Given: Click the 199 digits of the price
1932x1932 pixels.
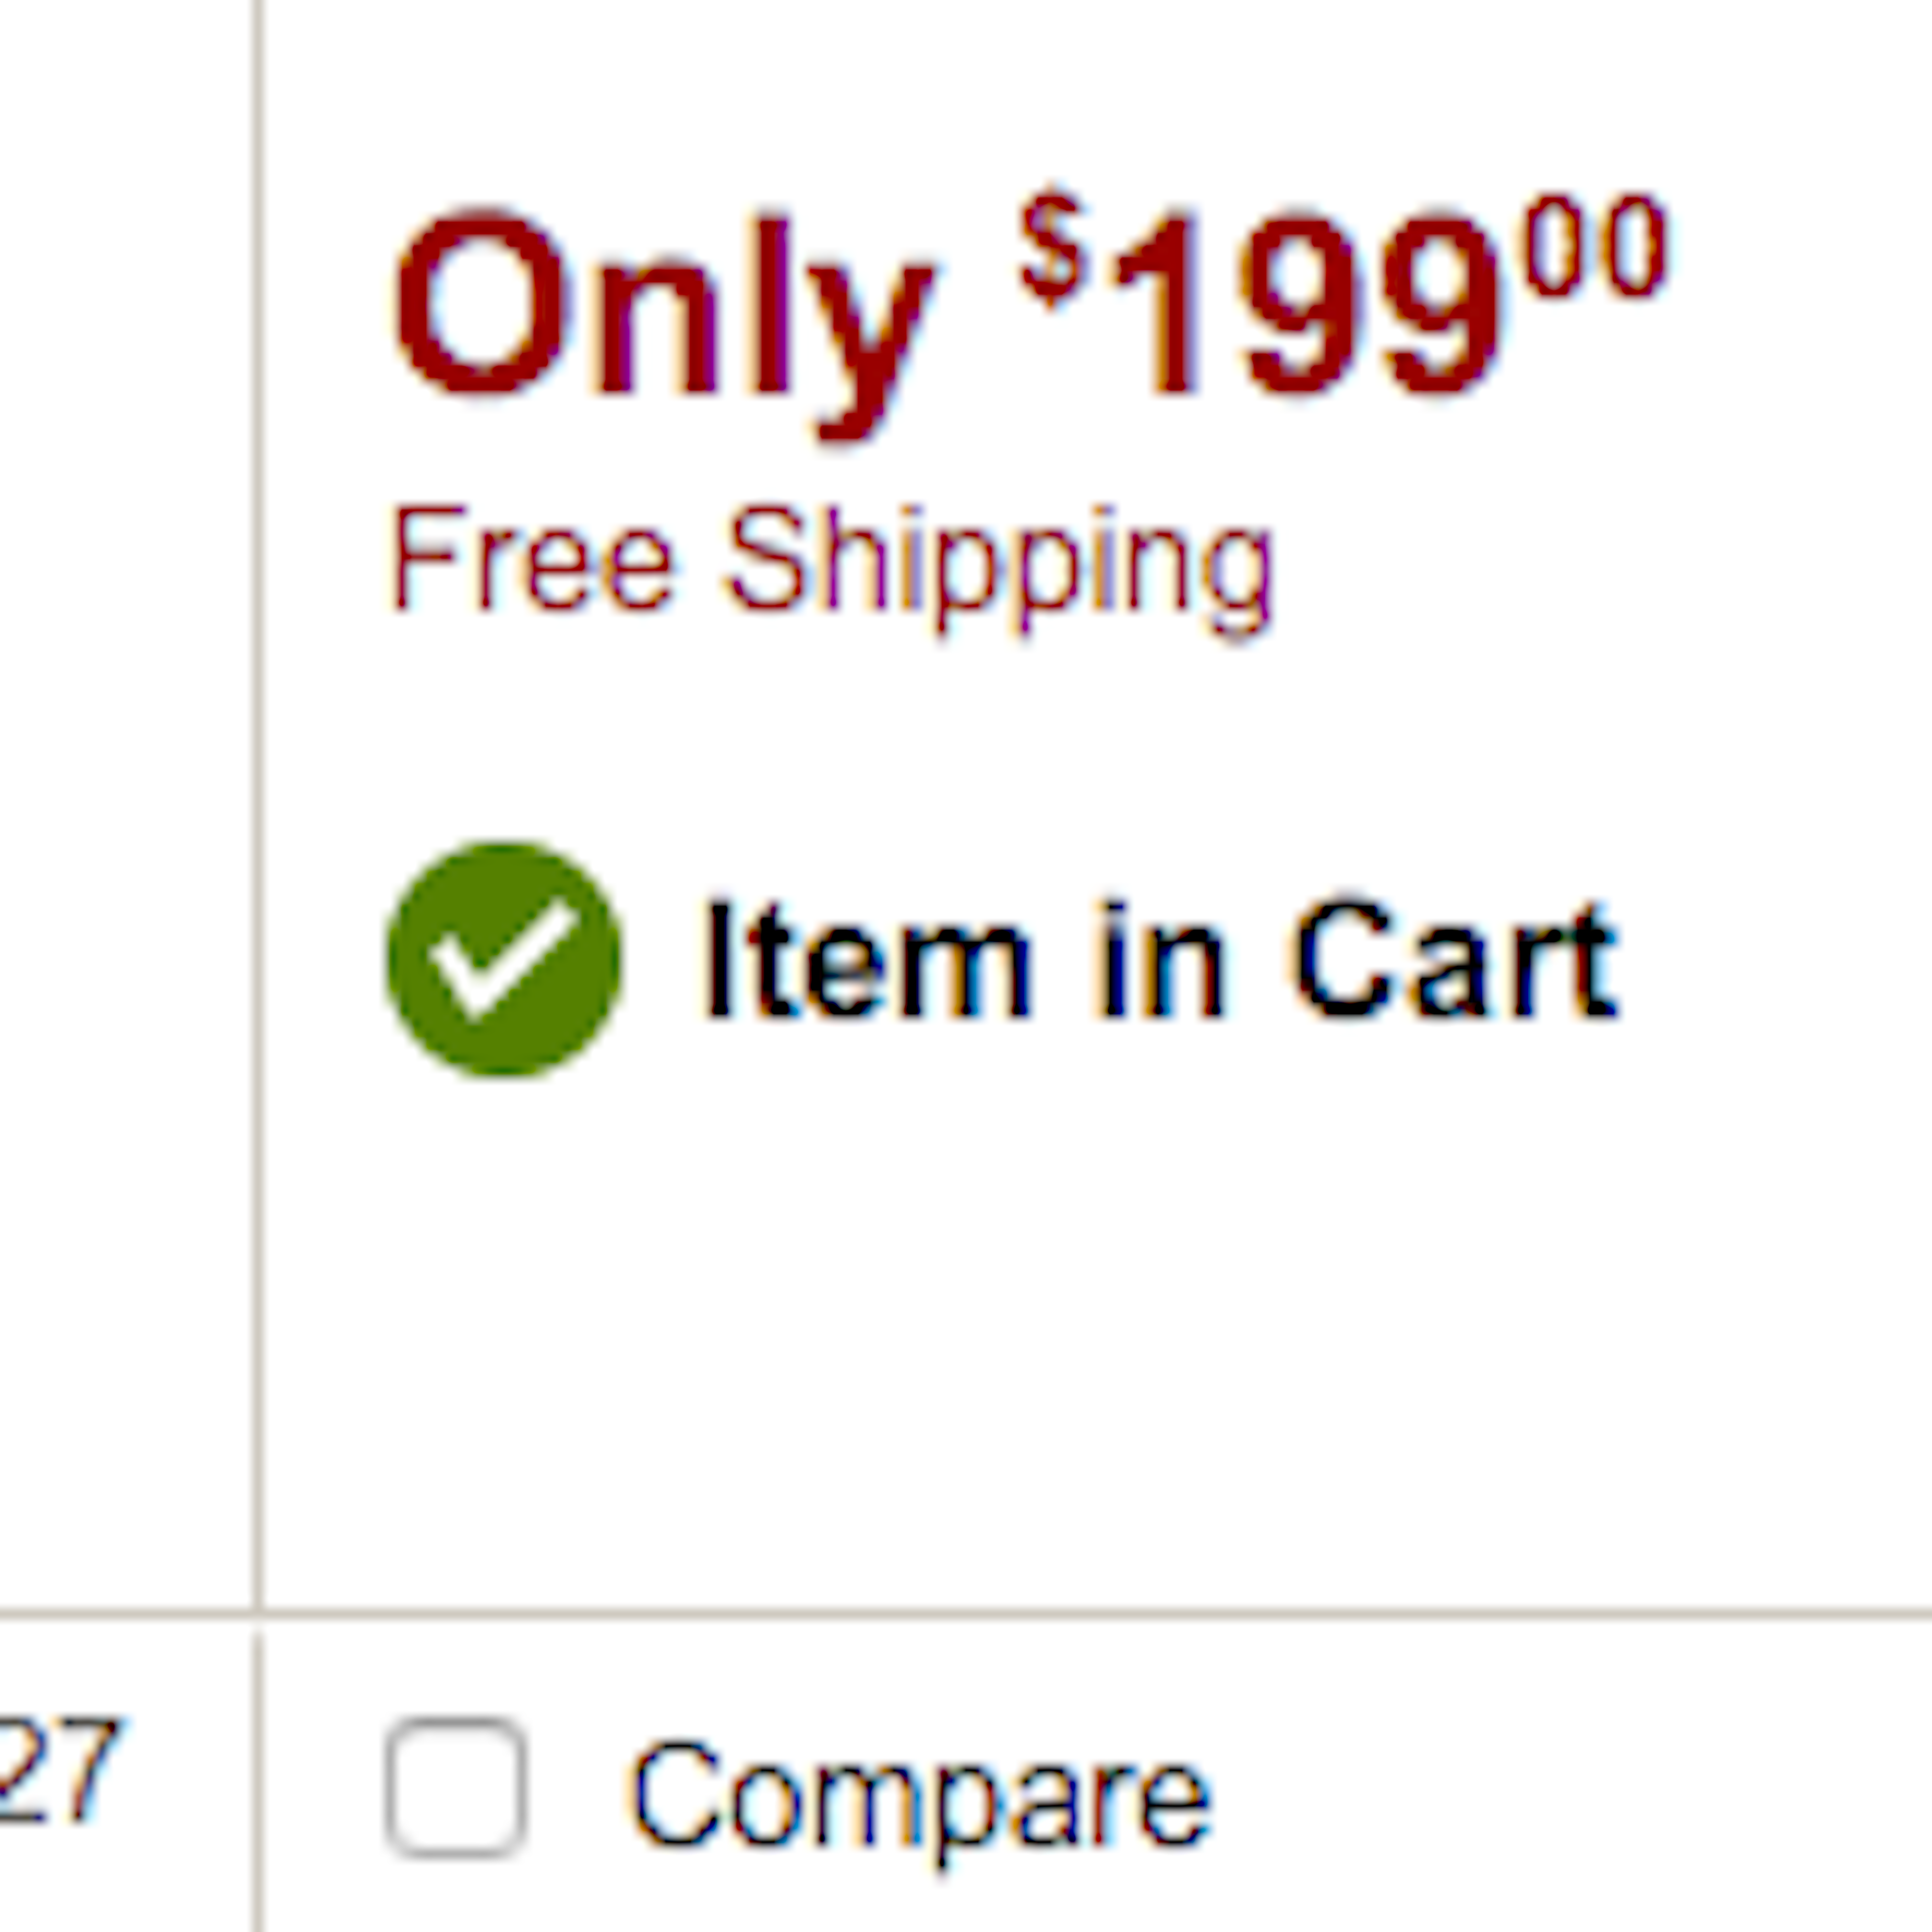Looking at the screenshot, I should click(1310, 305).
